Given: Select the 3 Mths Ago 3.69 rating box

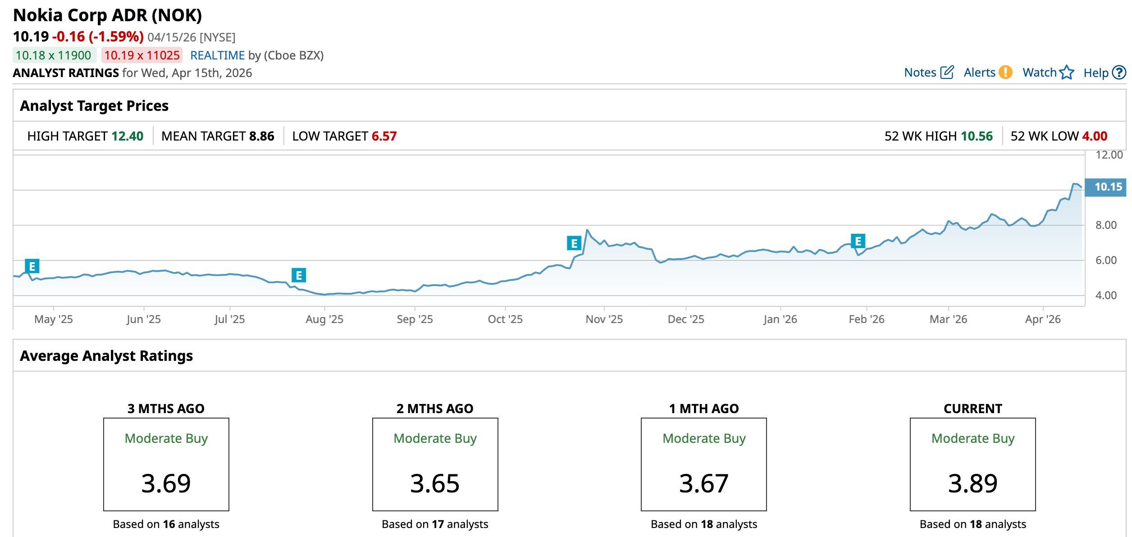Looking at the screenshot, I should coord(166,464).
